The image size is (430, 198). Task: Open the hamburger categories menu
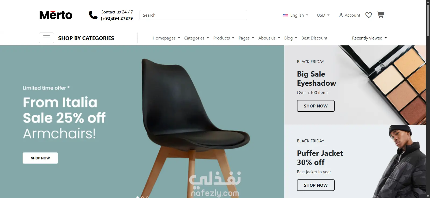(x=46, y=38)
